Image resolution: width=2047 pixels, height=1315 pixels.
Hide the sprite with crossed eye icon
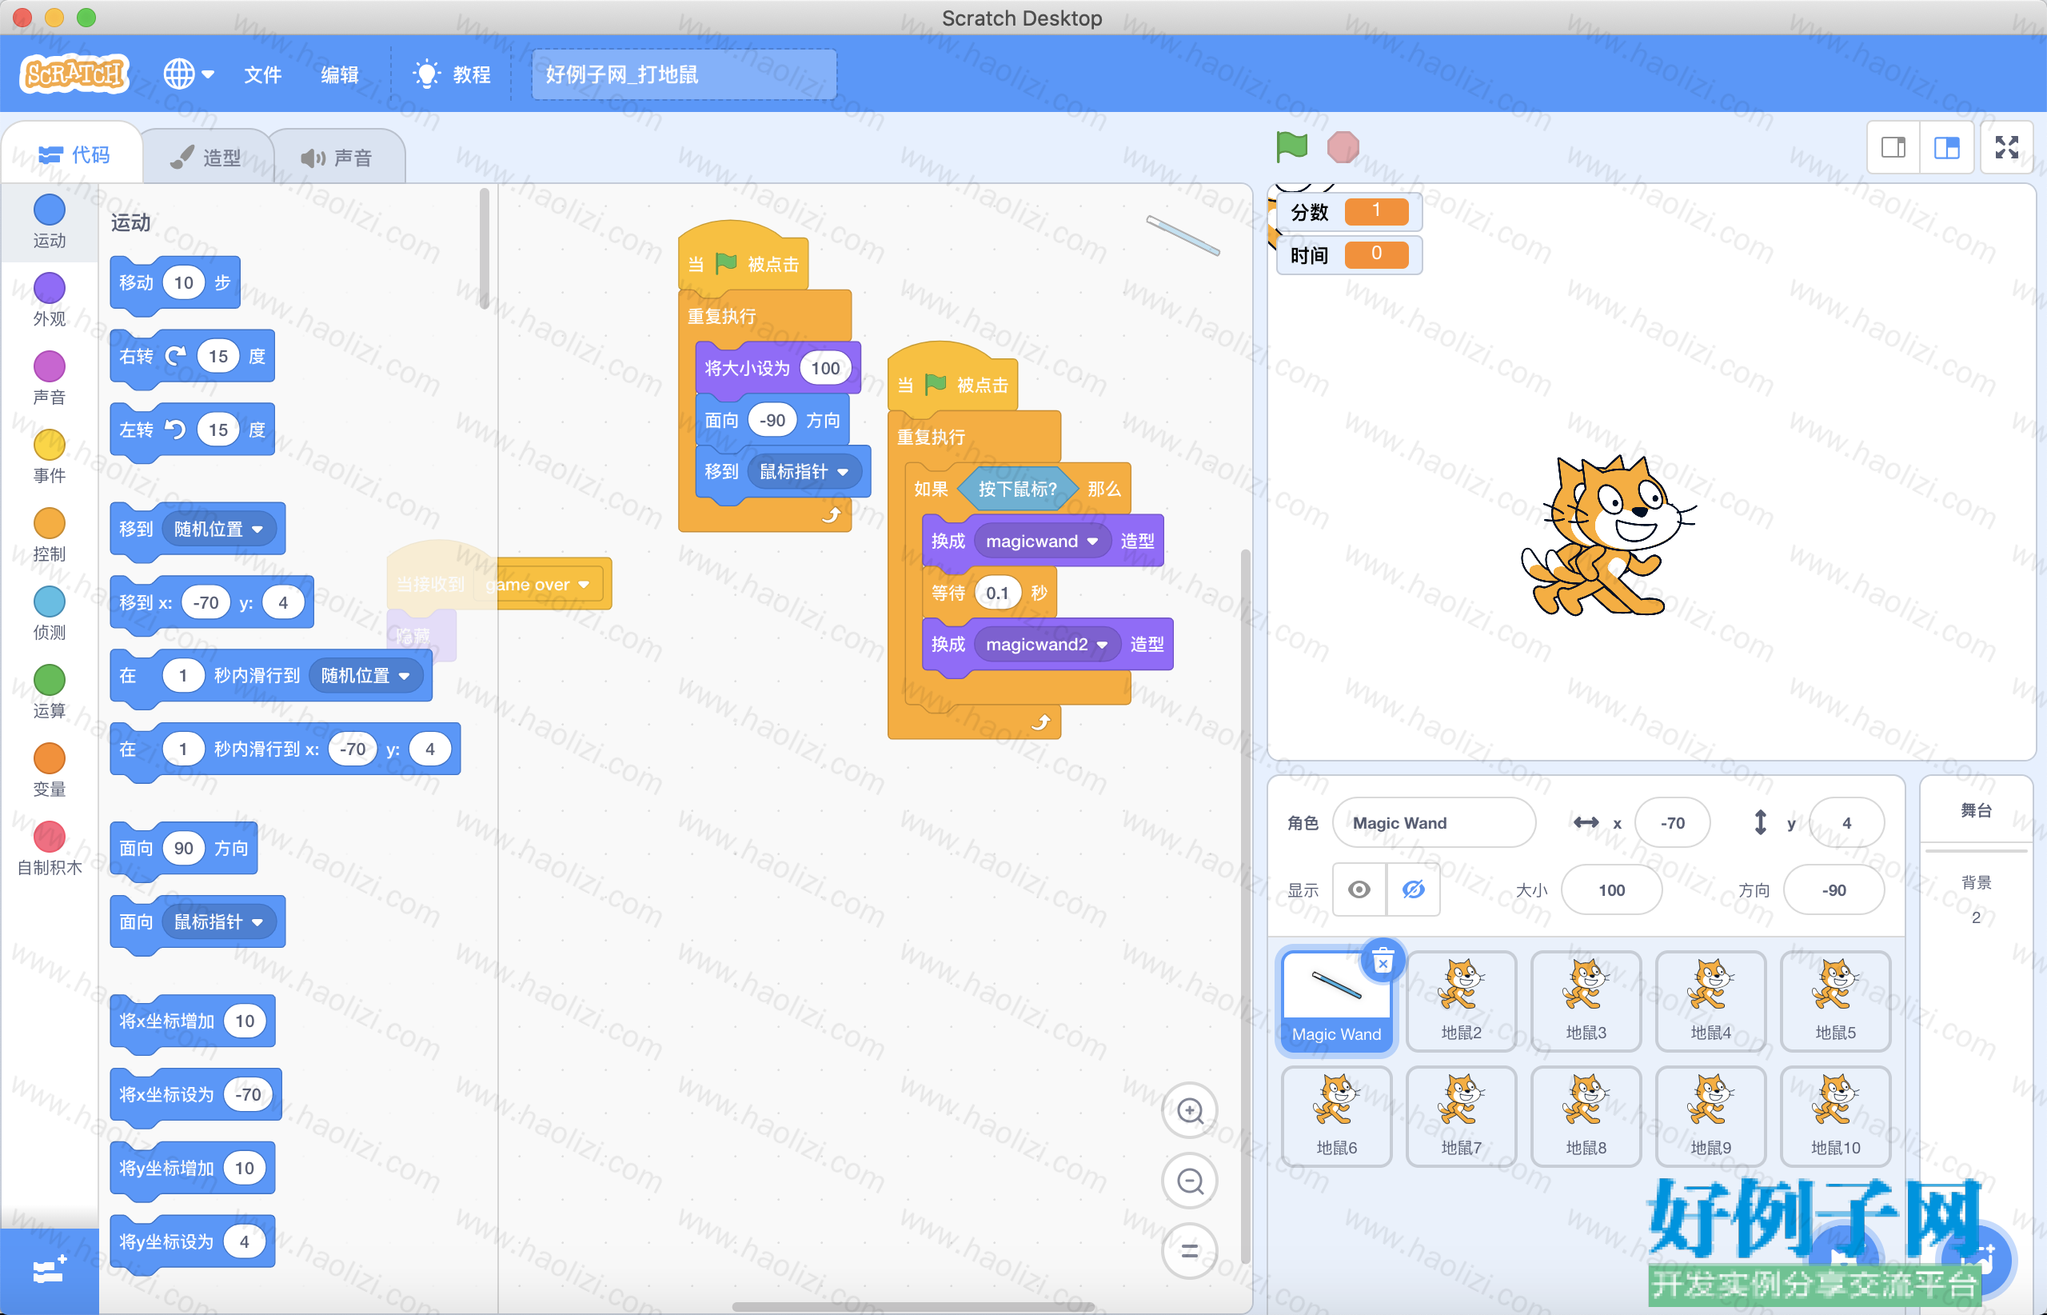pos(1414,889)
